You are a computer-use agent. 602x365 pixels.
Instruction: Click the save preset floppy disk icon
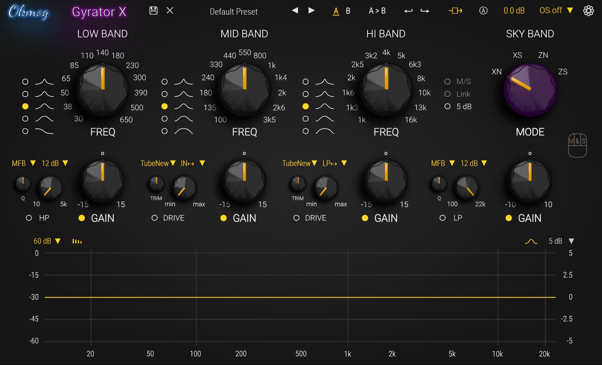point(154,11)
